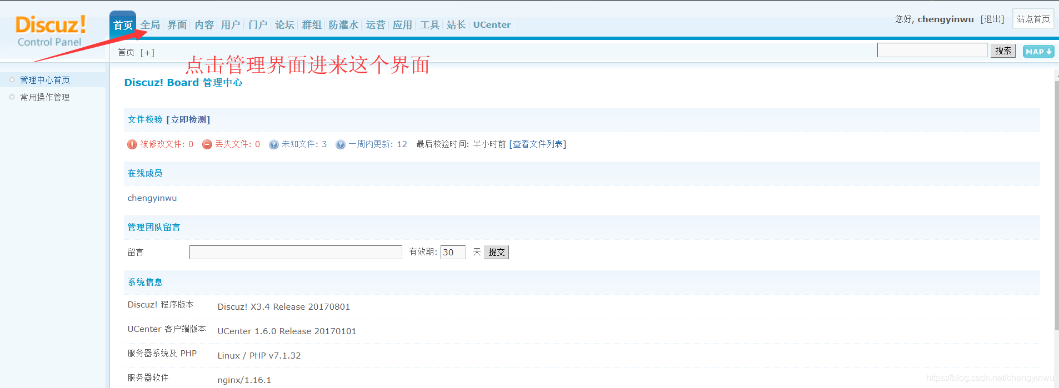Focus the 留言 message input field

[296, 252]
